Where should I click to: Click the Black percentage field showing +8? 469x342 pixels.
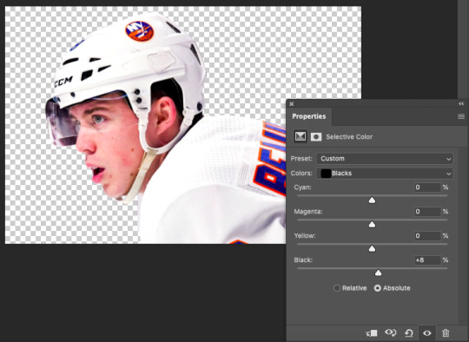click(x=427, y=260)
